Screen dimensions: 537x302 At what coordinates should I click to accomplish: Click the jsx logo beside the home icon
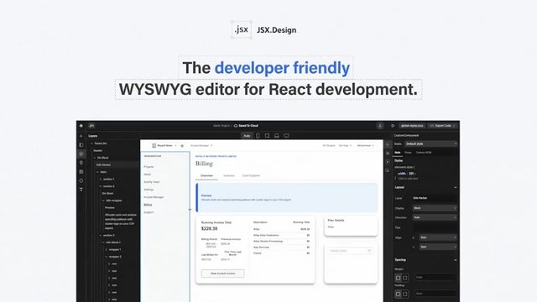91,126
